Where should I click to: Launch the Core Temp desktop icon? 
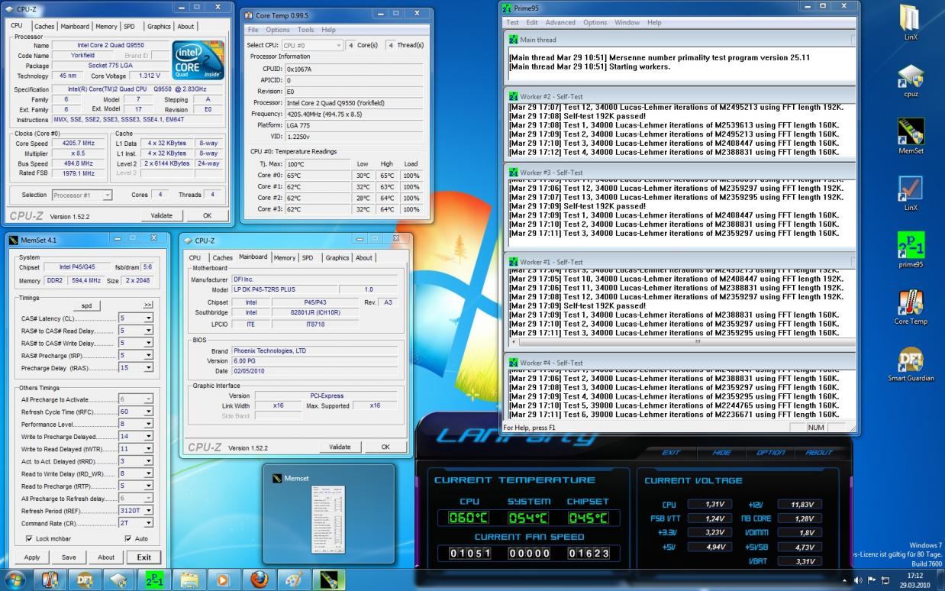point(911,306)
